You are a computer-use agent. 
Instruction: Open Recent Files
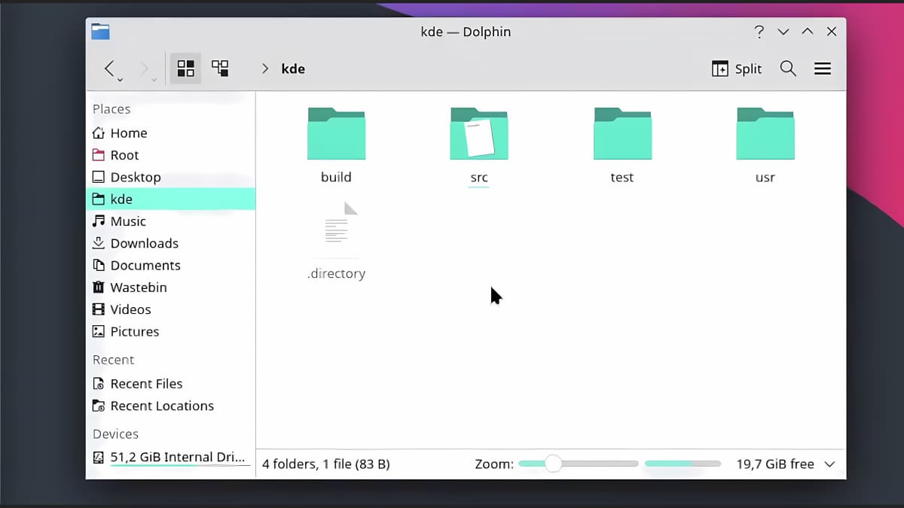(x=171, y=384)
